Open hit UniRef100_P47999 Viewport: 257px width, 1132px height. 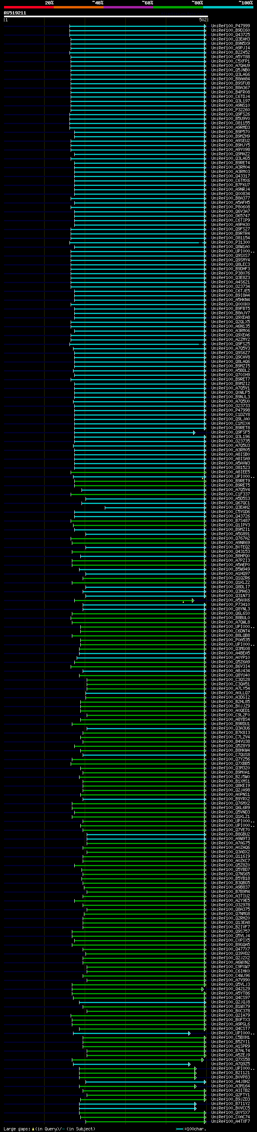click(x=230, y=26)
